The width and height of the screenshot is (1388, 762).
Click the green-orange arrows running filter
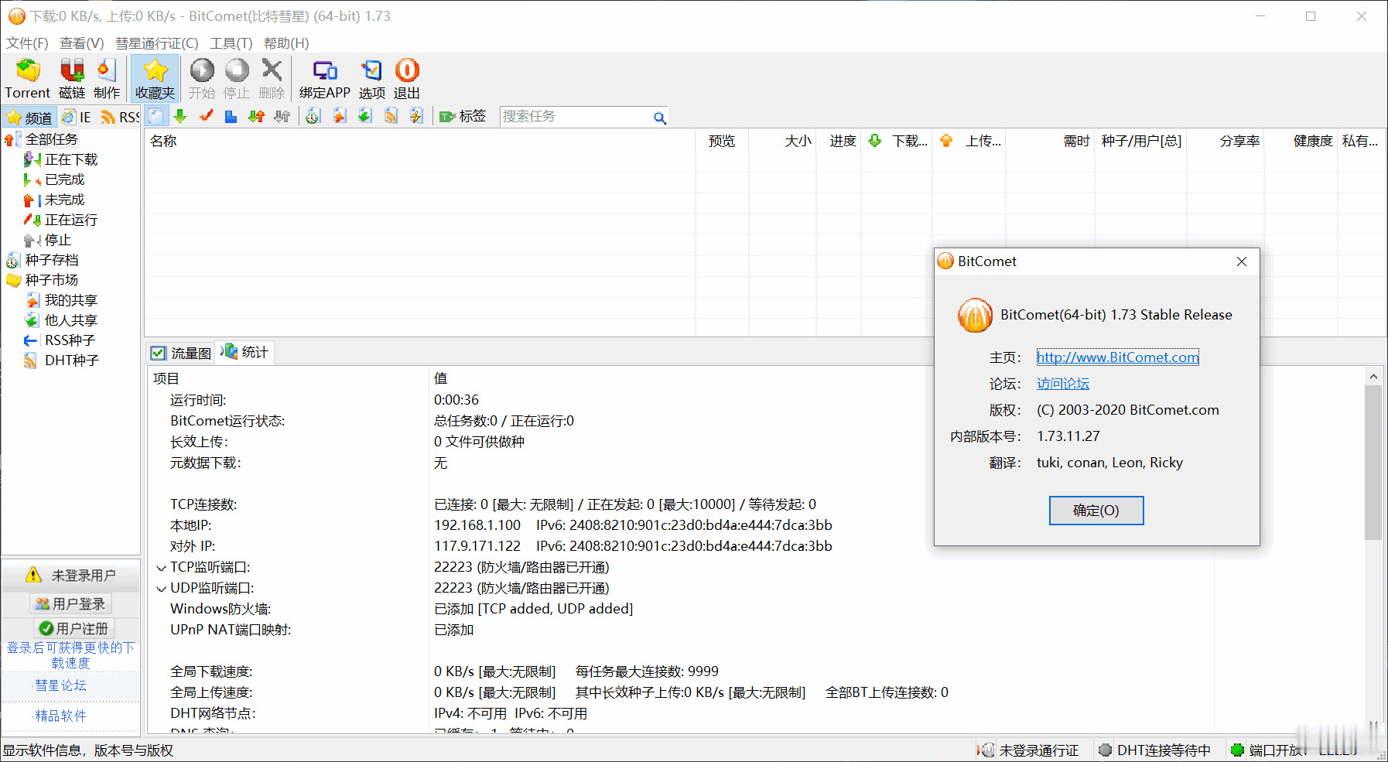(x=256, y=116)
